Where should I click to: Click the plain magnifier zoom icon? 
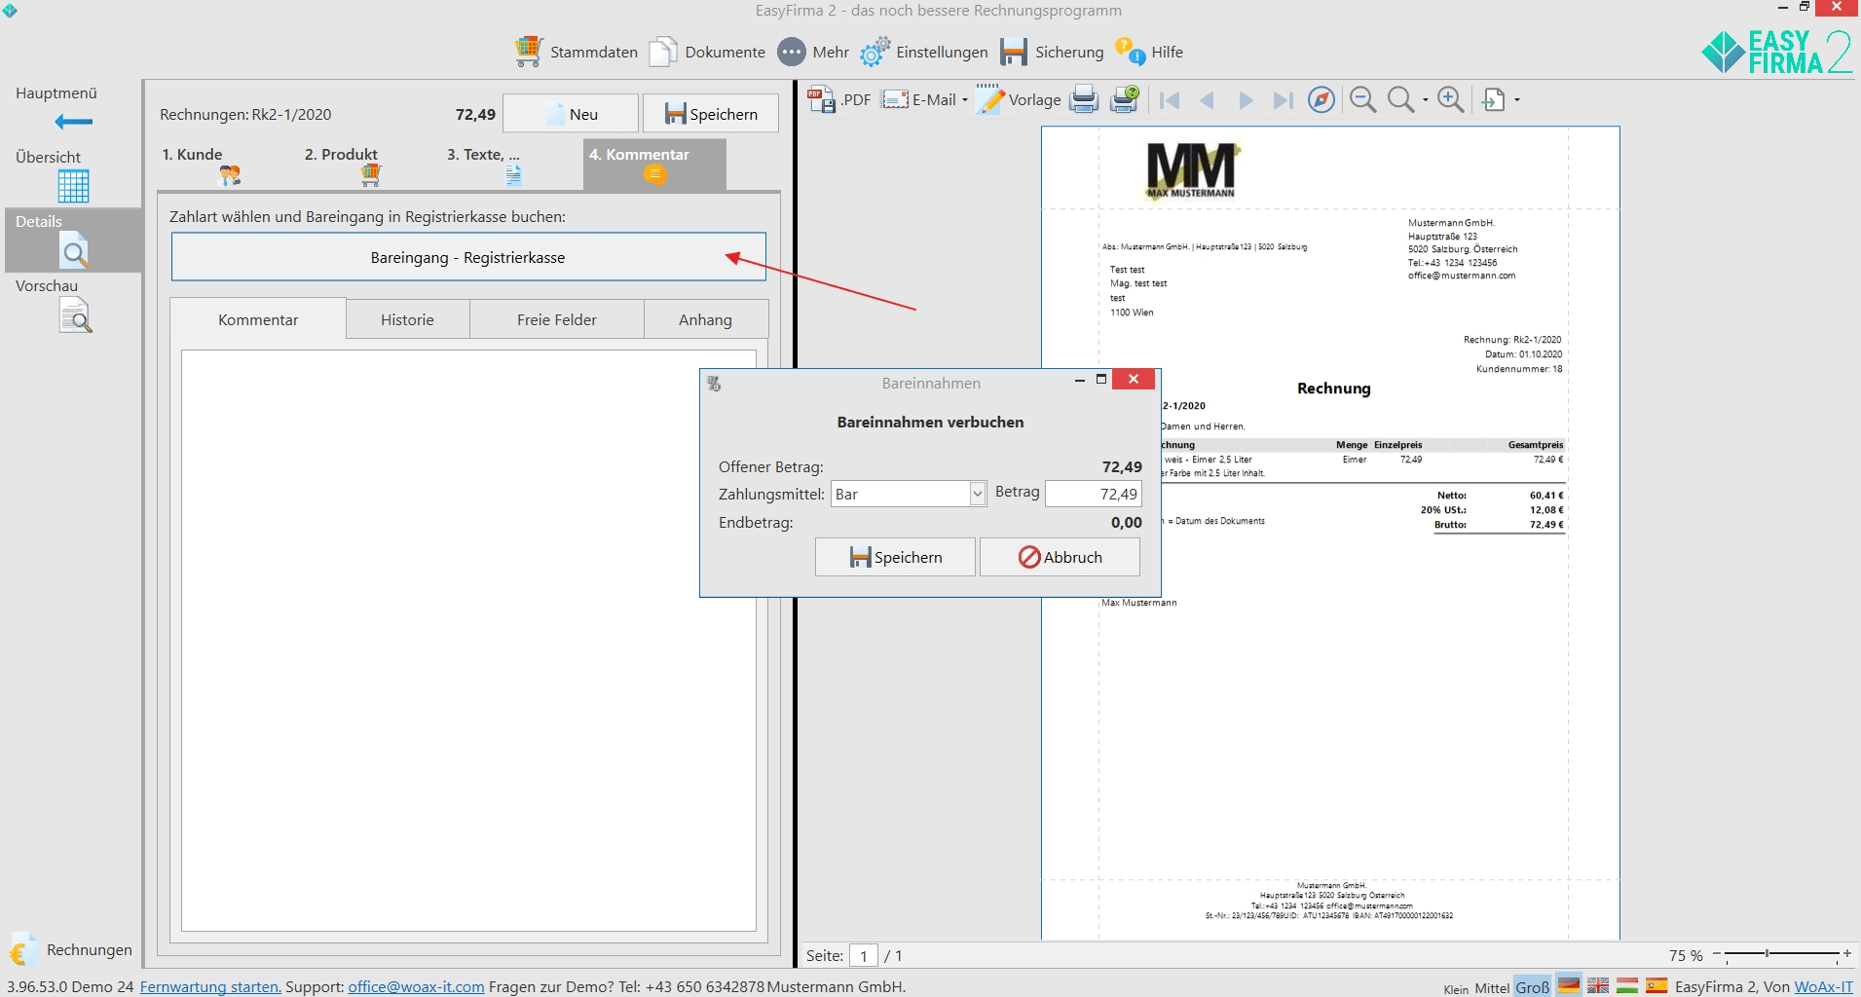click(1400, 99)
